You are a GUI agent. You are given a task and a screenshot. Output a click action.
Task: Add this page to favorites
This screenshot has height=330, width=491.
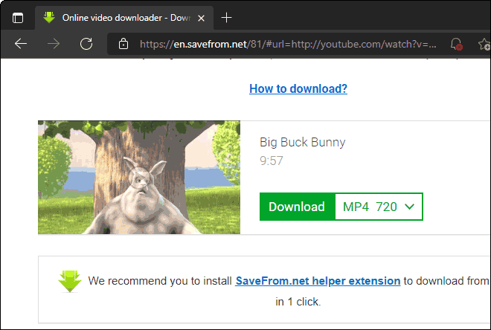click(x=485, y=44)
